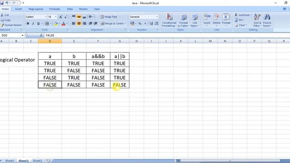The width and height of the screenshot is (290, 163).
Task: Select the a&&b header cell
Action: 98,56
